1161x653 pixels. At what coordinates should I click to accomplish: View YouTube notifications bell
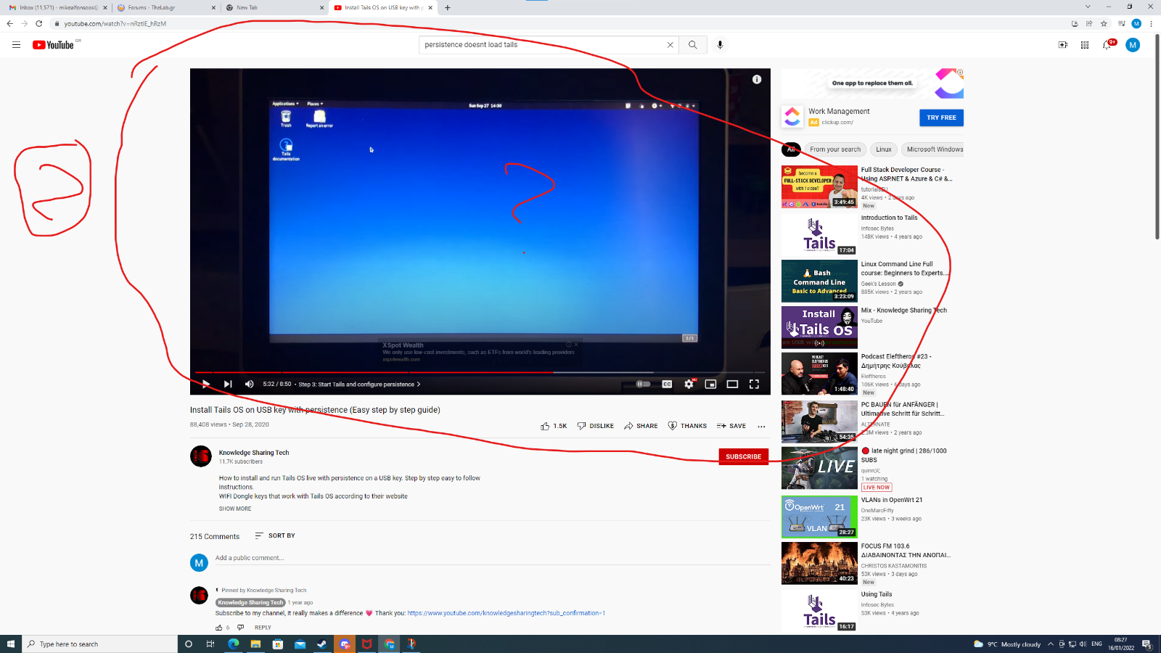1107,45
